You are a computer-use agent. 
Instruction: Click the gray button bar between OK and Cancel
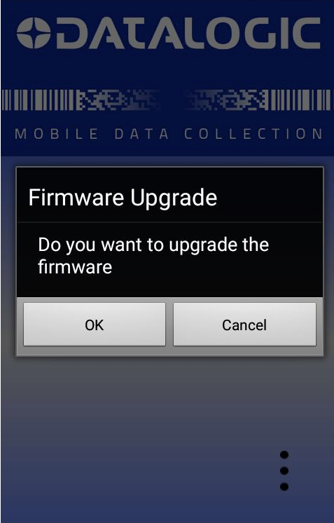click(x=169, y=324)
